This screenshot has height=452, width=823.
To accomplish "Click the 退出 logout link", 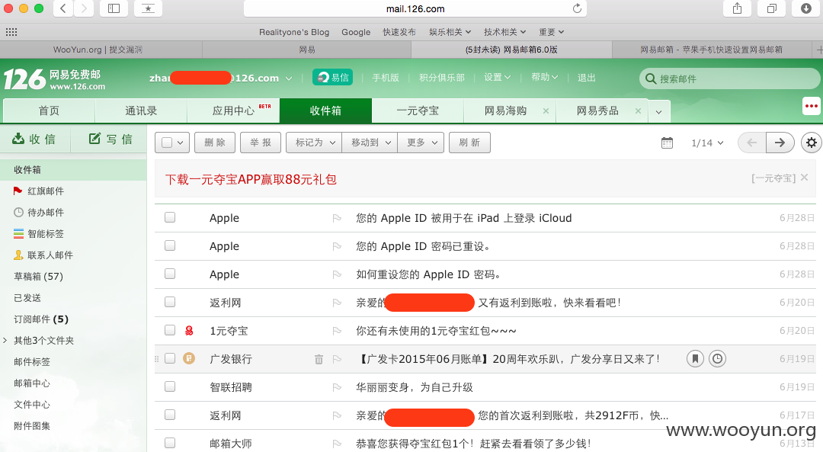I will click(x=586, y=78).
